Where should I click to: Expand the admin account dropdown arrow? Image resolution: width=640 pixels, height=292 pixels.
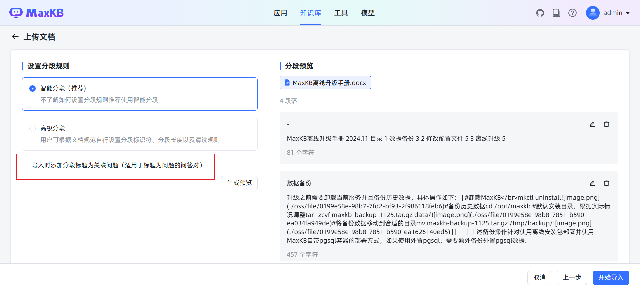coord(628,13)
